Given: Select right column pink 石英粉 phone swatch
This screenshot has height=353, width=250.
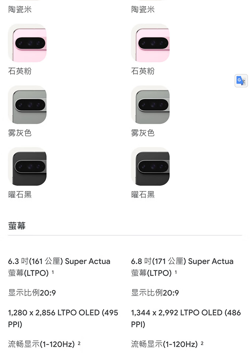Looking at the screenshot, I should point(150,43).
